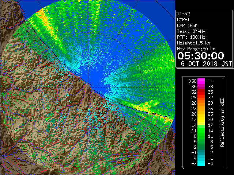
Task: Click the '>38' legend label
Action: 193,81
